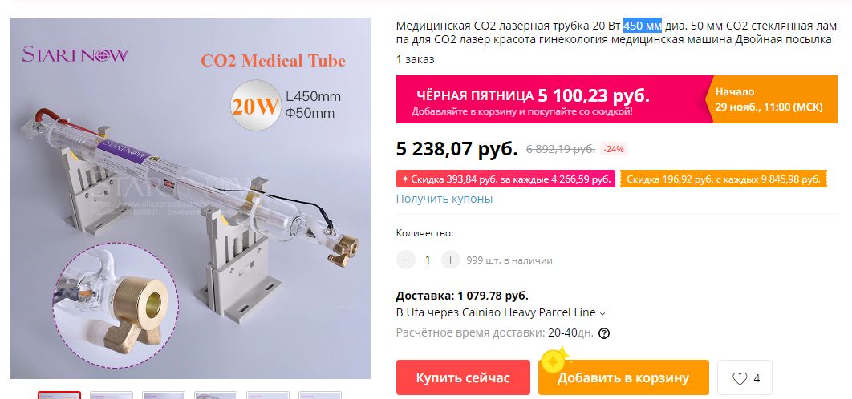Image resolution: width=852 pixels, height=399 pixels.
Task: Select the second product thumbnail
Action: (x=112, y=395)
